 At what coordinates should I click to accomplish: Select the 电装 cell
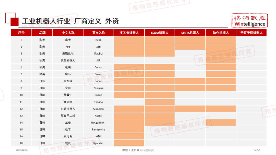click(x=68, y=67)
